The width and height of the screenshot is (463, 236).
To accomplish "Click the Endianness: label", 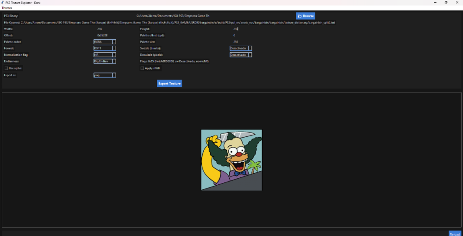I will click(x=12, y=61).
